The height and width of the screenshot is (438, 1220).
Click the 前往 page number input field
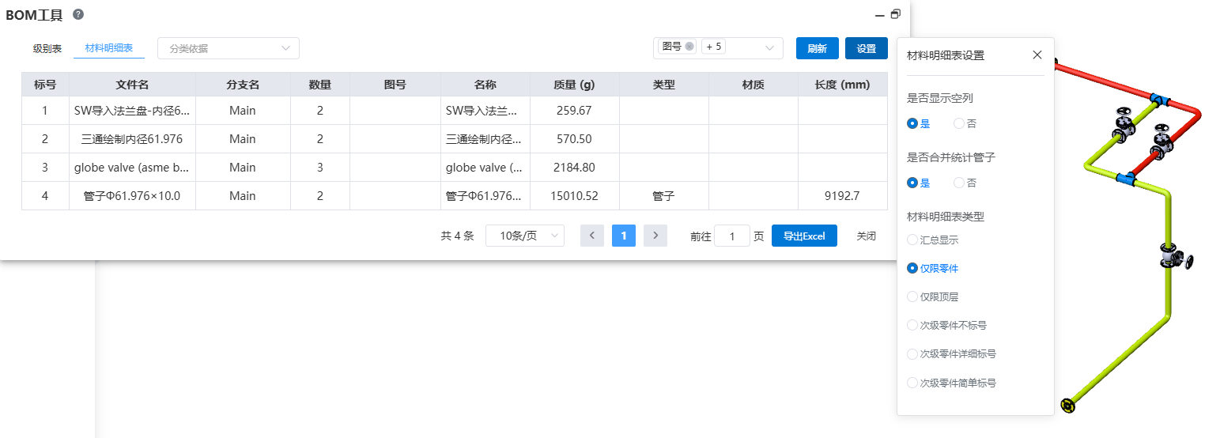coord(732,236)
